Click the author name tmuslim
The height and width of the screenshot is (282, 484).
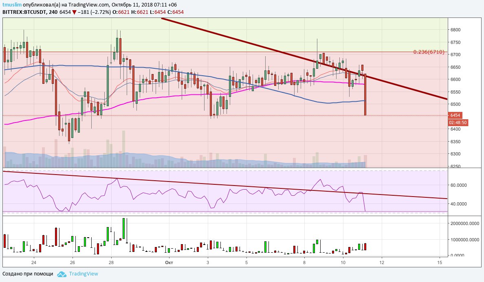(x=12, y=4)
